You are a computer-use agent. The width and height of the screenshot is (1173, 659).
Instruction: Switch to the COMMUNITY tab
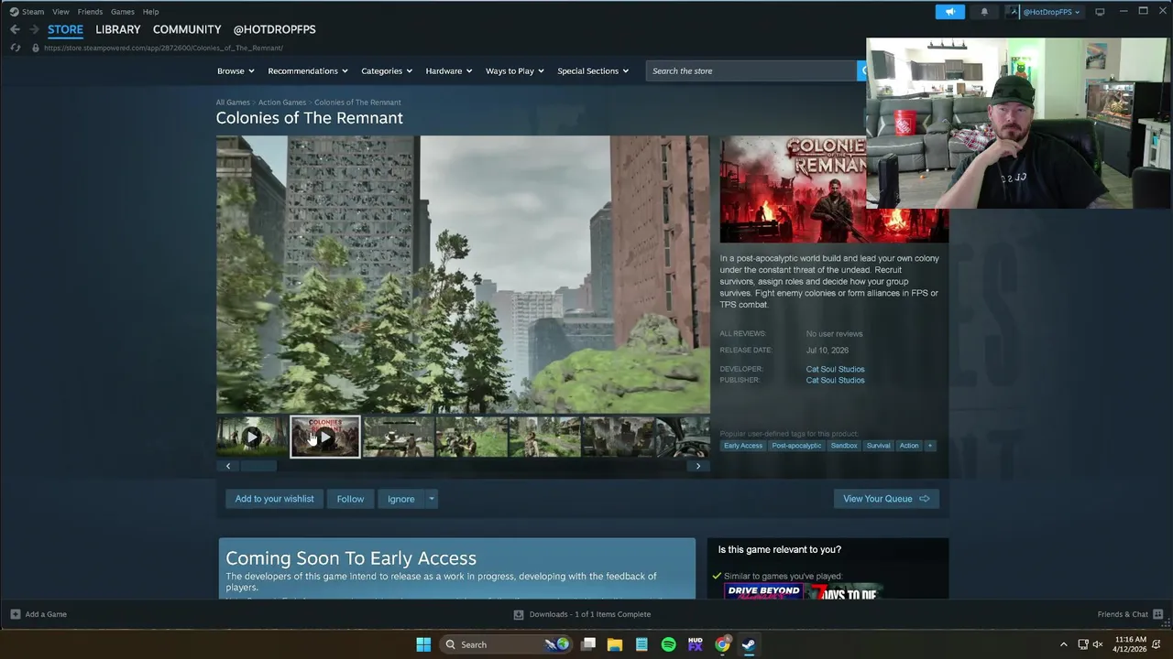[187, 29]
